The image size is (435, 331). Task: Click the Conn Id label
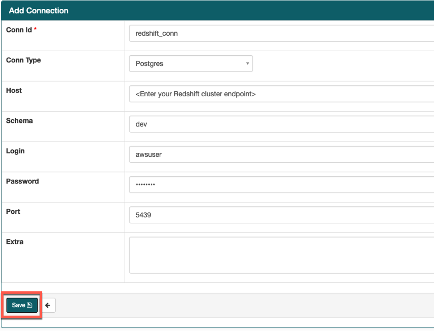[x=19, y=30]
